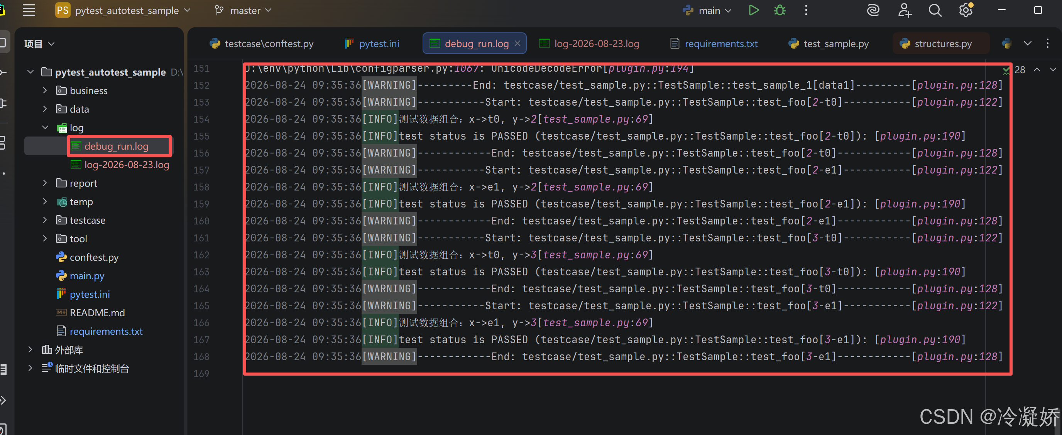Open Code With Me user icon

[x=904, y=10]
